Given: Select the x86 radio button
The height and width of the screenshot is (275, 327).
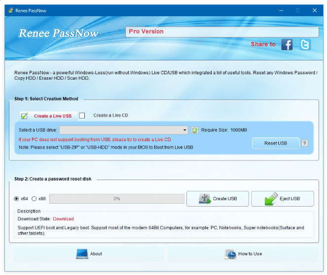Looking at the screenshot, I should pos(34,199).
